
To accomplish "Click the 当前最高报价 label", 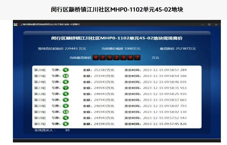I will tap(80, 58).
